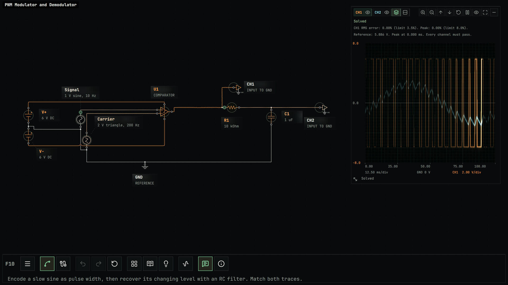508x285 pixels.
Task: Toggle CH1 trace visibility eye
Action: pos(368,12)
